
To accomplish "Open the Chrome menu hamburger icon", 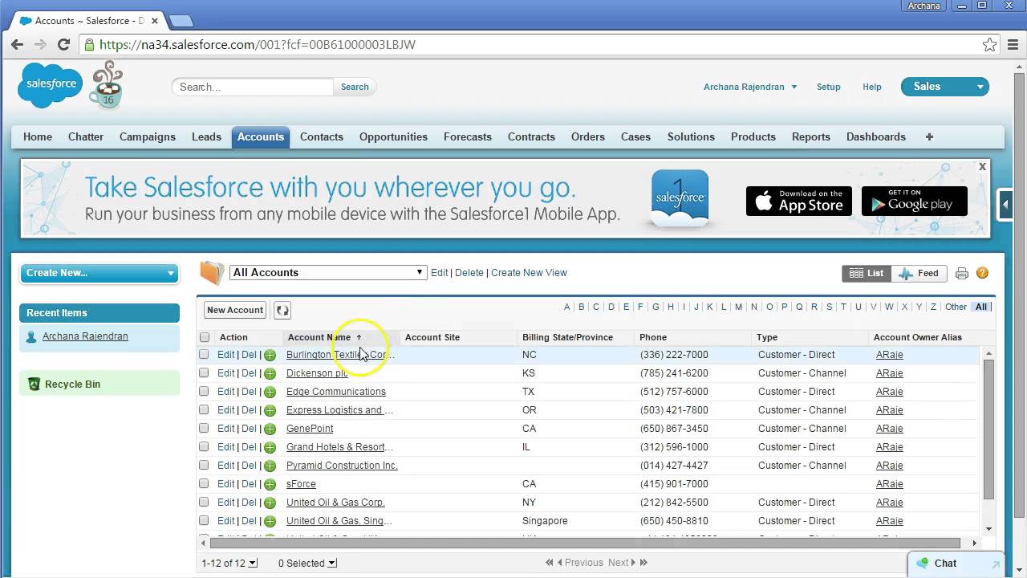I will click(1013, 45).
